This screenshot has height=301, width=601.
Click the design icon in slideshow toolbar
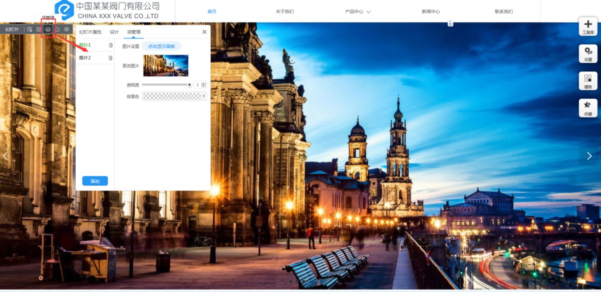click(x=39, y=29)
